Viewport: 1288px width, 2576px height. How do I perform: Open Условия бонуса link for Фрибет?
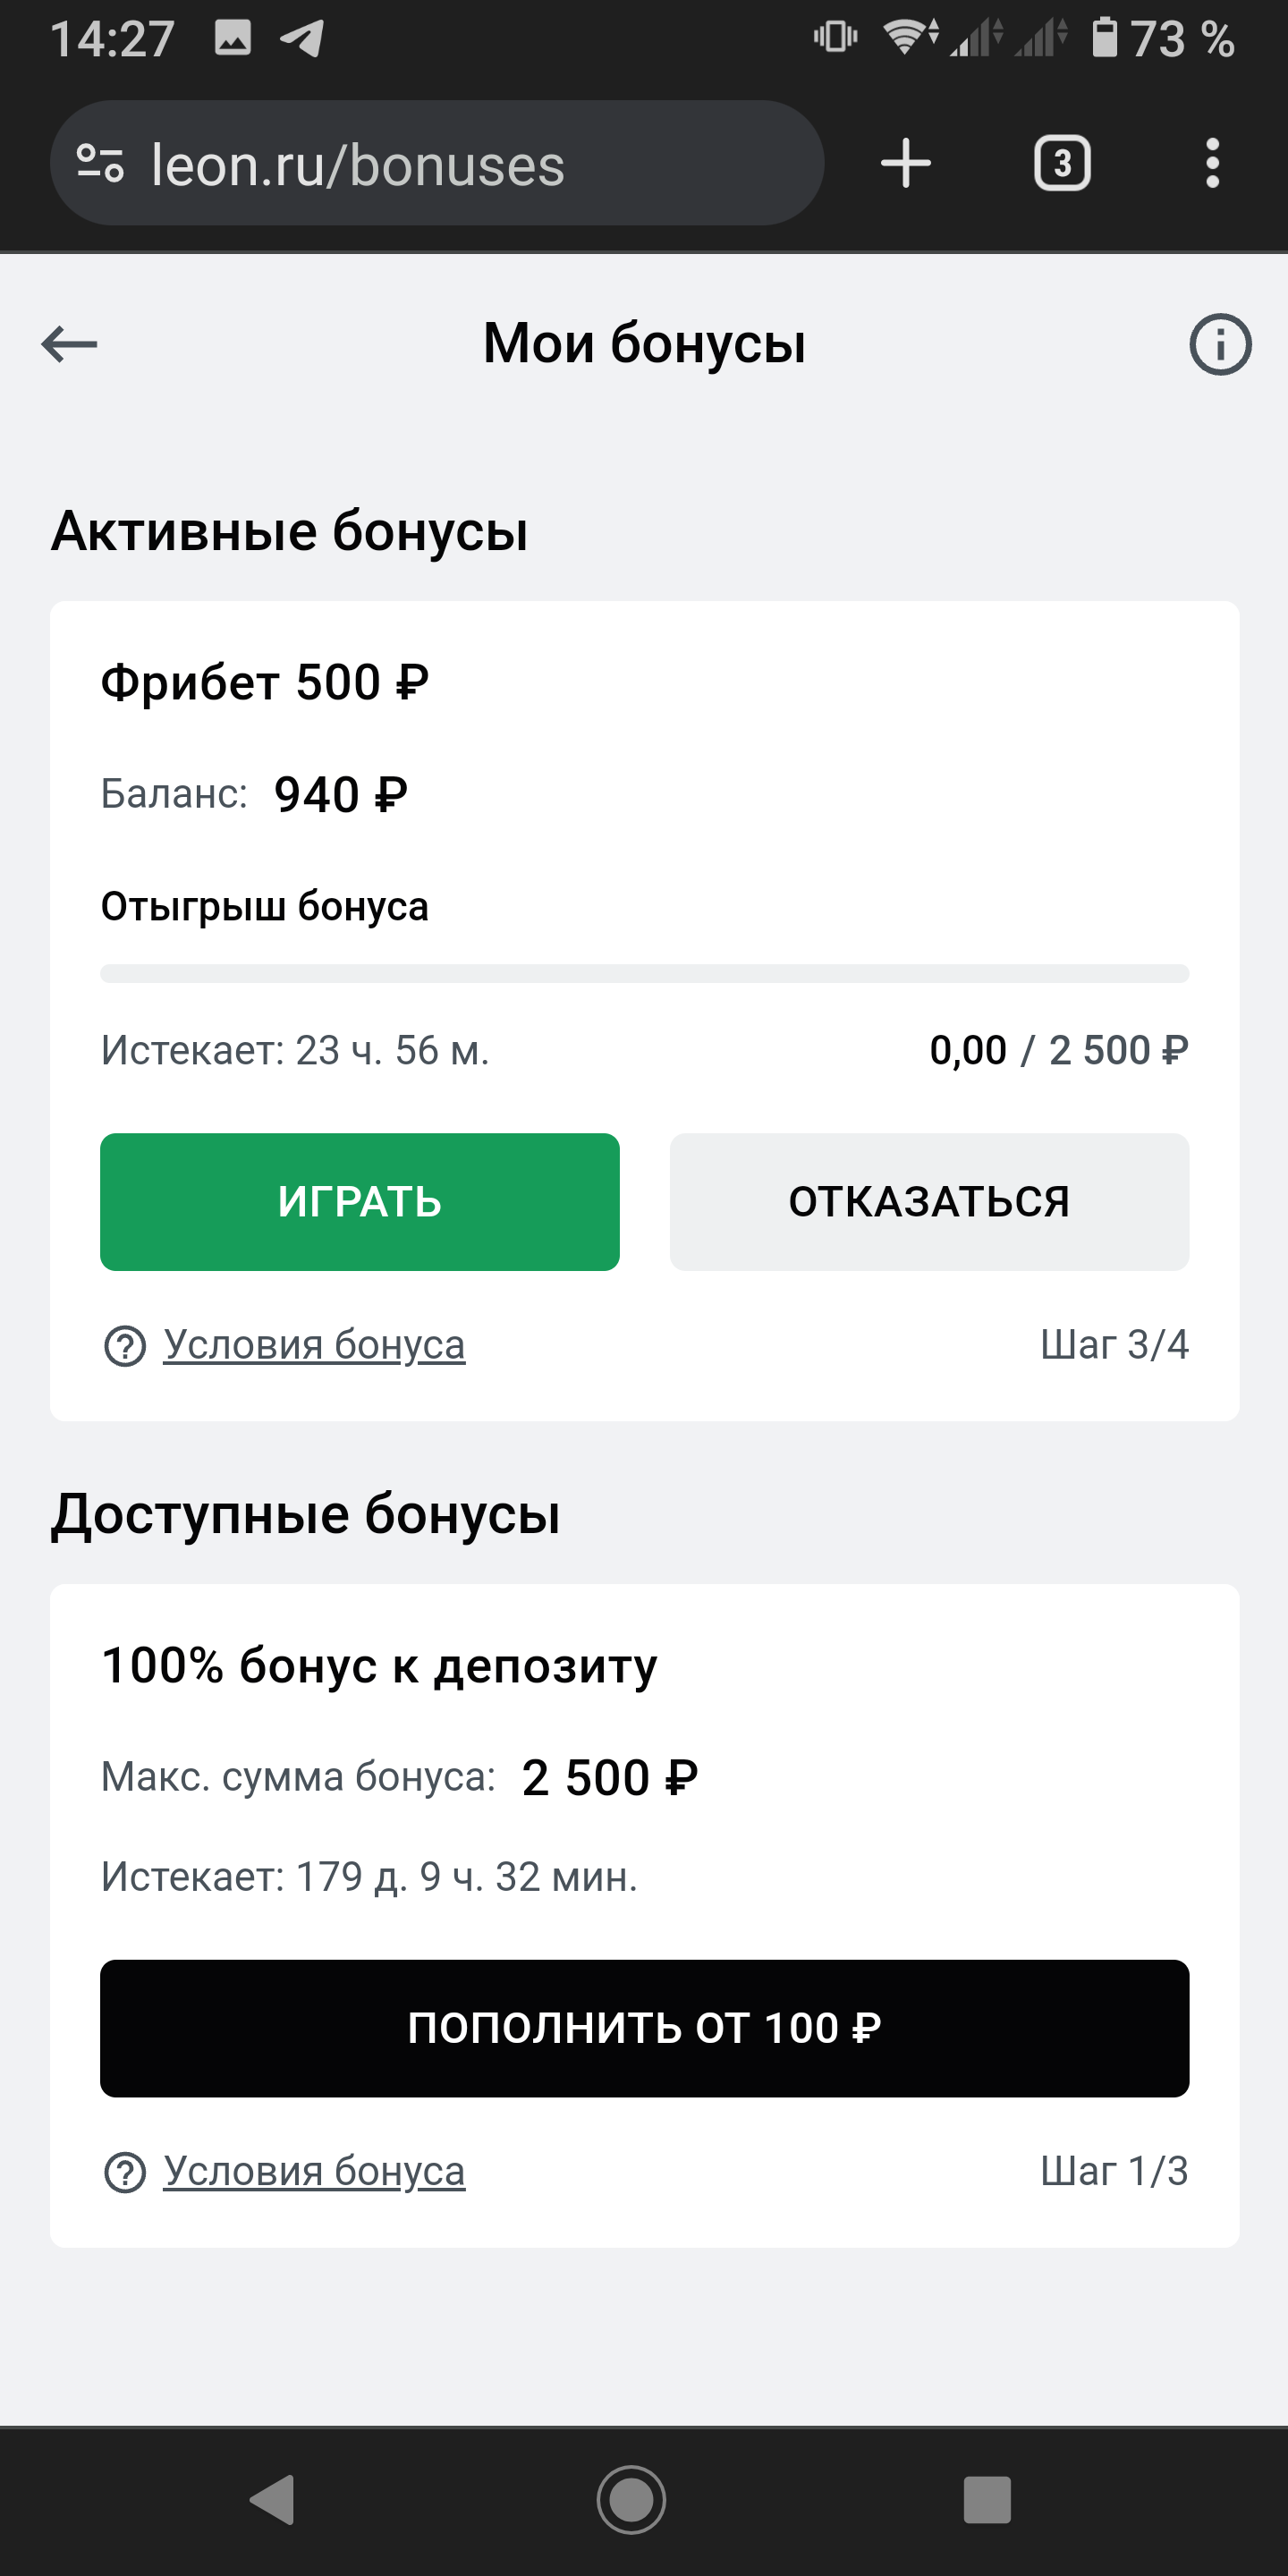[x=314, y=1345]
